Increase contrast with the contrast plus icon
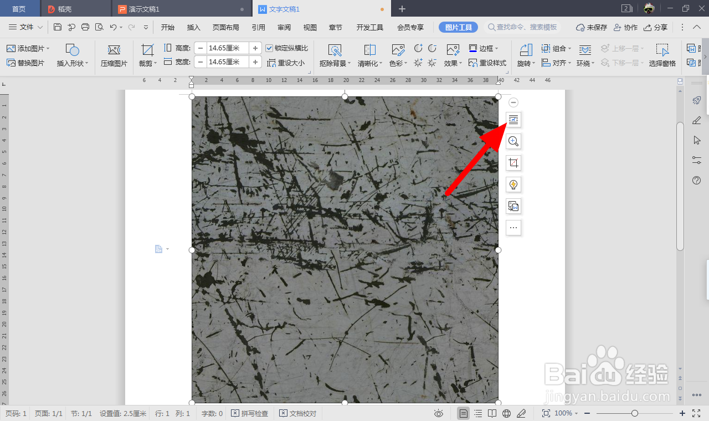The height and width of the screenshot is (421, 709). [x=419, y=48]
